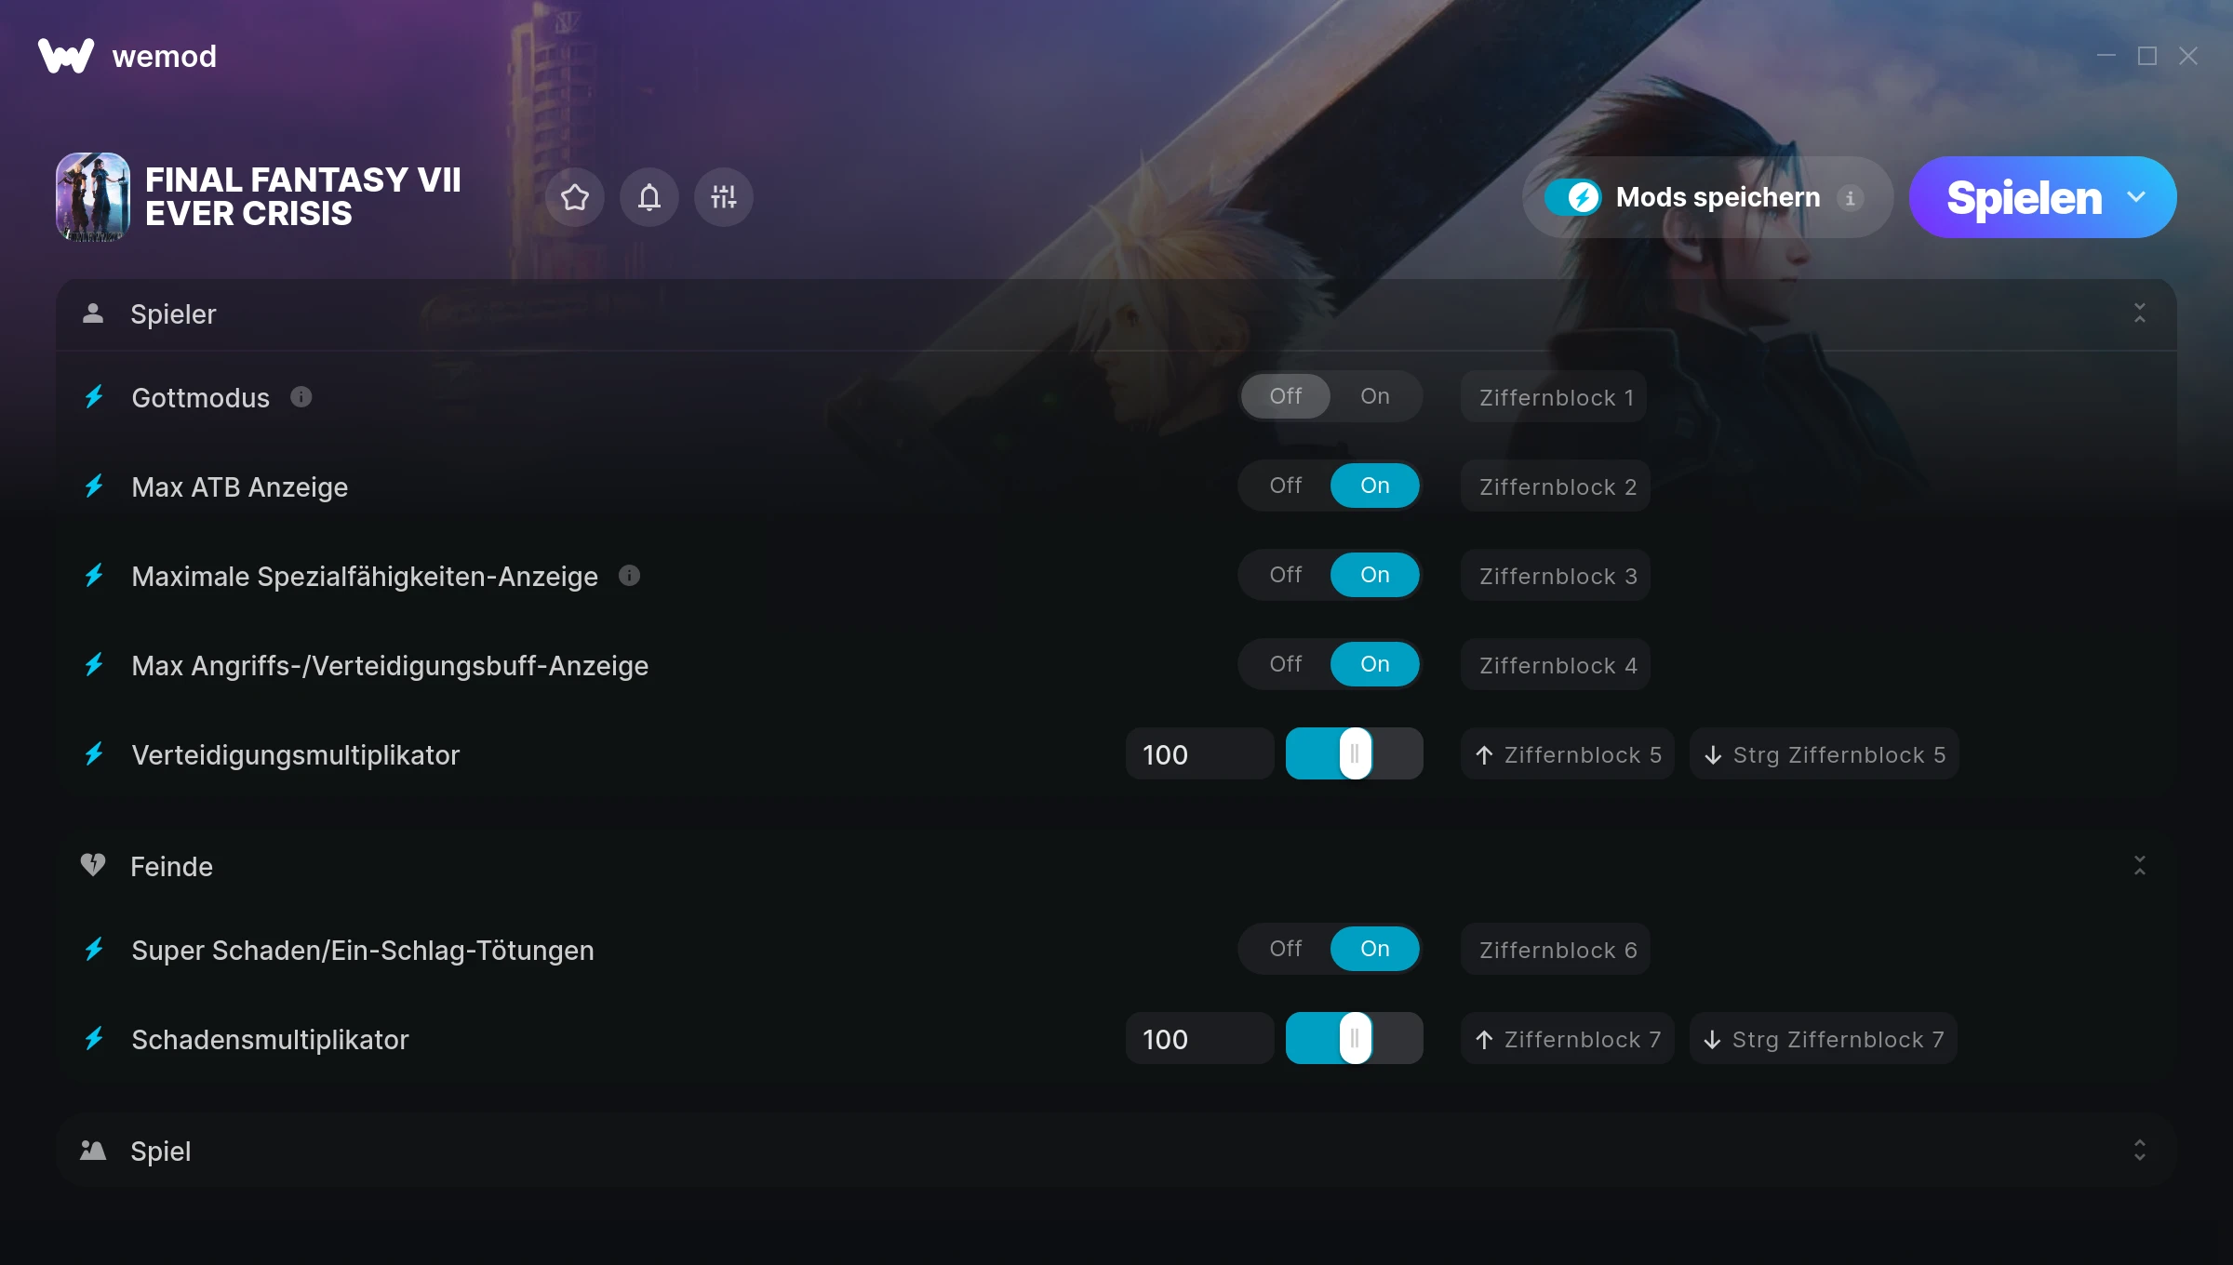The height and width of the screenshot is (1265, 2233).
Task: Click the info icon on Mods speichern
Action: coord(1851,197)
